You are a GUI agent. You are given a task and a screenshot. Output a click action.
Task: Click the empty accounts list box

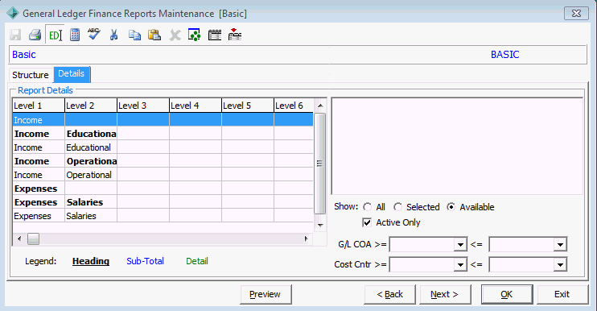click(457, 147)
